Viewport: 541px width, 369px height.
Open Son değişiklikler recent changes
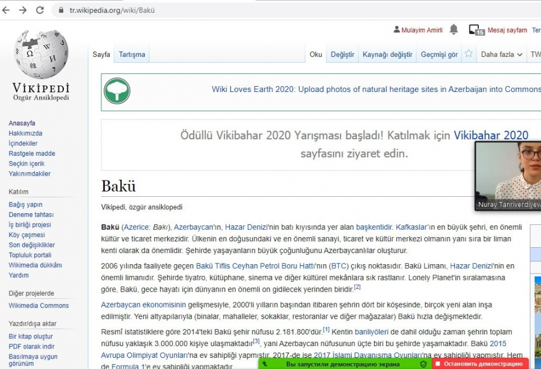(x=32, y=245)
